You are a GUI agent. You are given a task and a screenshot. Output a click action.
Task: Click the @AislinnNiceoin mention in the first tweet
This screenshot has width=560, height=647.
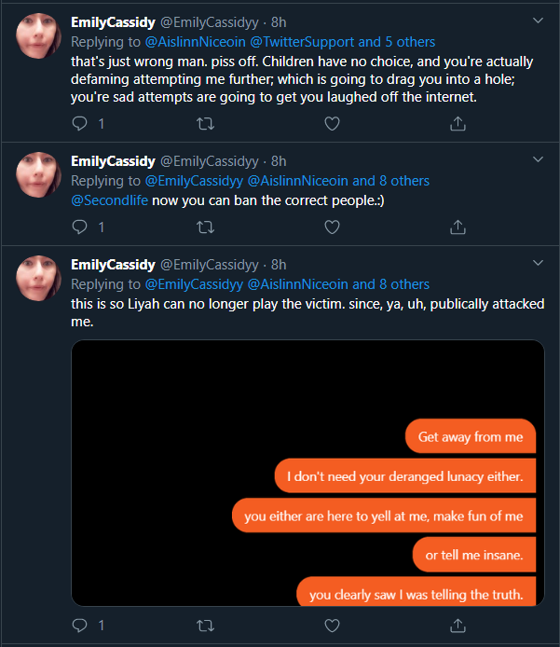coord(194,42)
